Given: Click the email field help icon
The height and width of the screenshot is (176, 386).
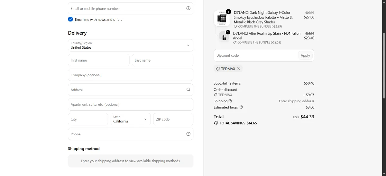Looking at the screenshot, I should tap(188, 8).
